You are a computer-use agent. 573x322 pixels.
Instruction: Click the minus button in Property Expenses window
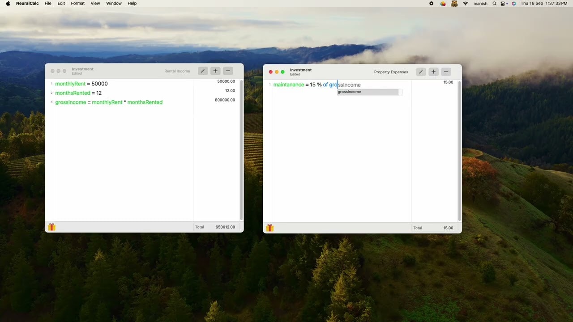click(x=446, y=72)
